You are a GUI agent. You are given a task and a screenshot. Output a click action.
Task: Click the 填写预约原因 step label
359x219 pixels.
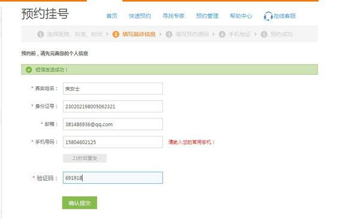[x=192, y=34]
